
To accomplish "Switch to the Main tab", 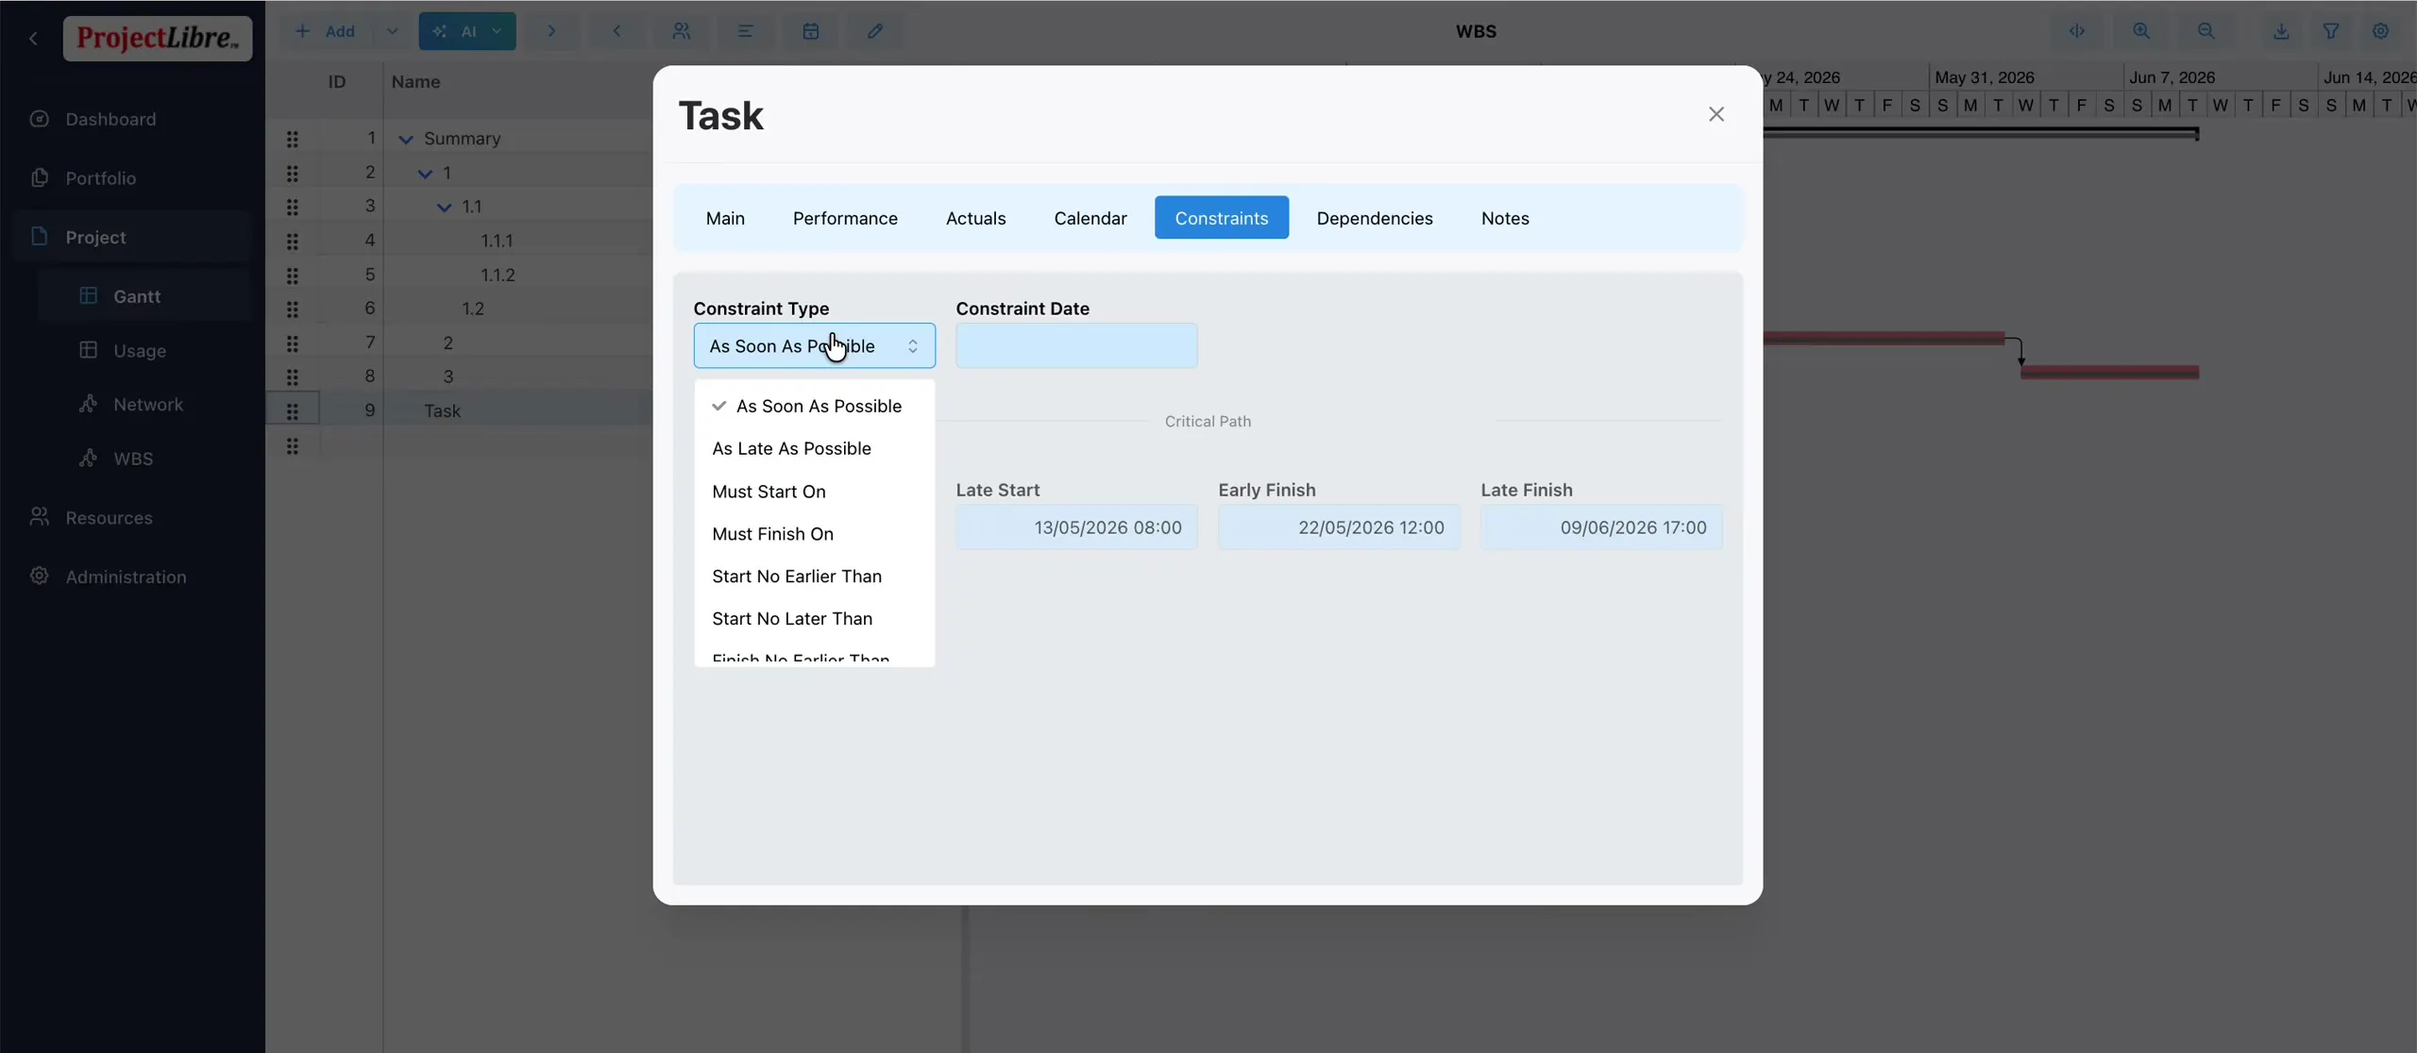I will click(725, 218).
